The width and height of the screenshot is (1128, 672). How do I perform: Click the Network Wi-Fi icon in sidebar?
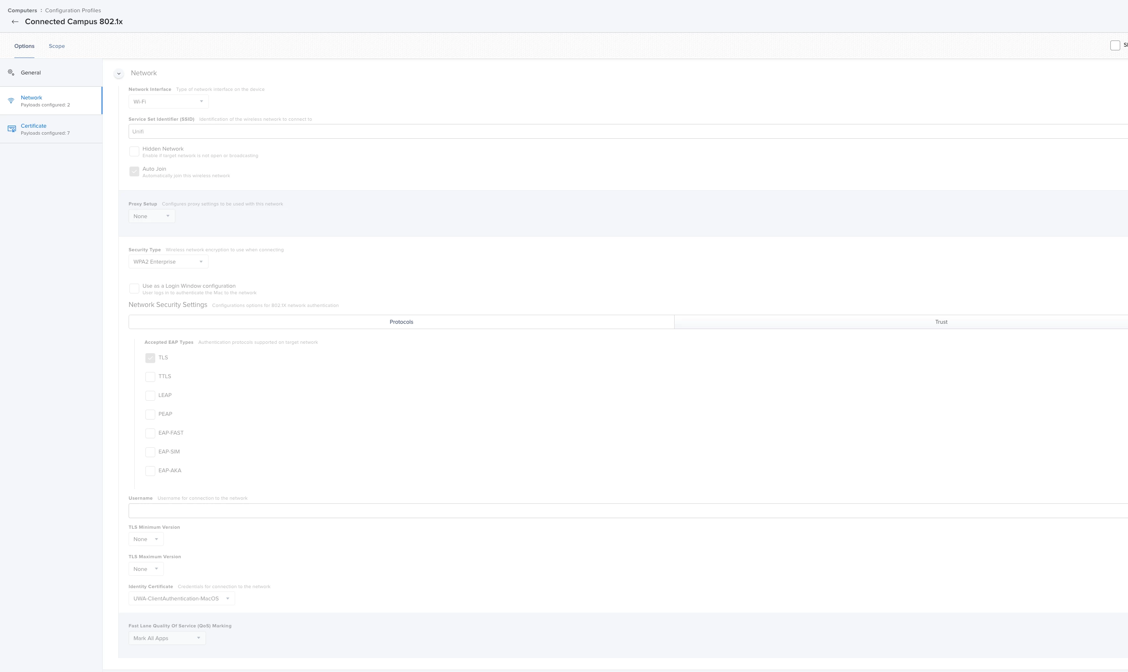click(11, 101)
